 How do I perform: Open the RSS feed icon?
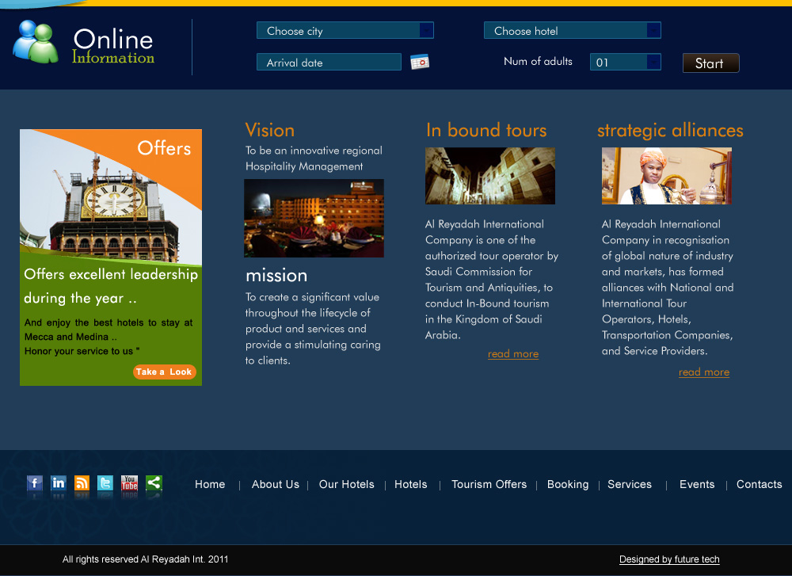82,483
